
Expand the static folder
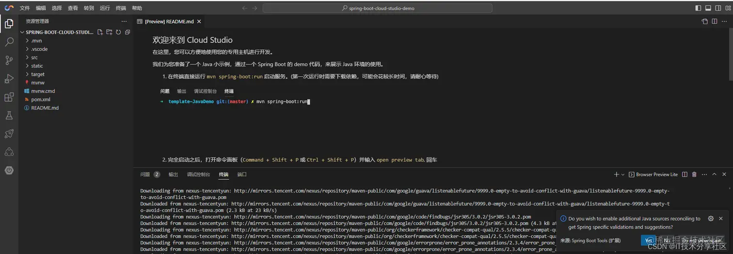pyautogui.click(x=76, y=66)
